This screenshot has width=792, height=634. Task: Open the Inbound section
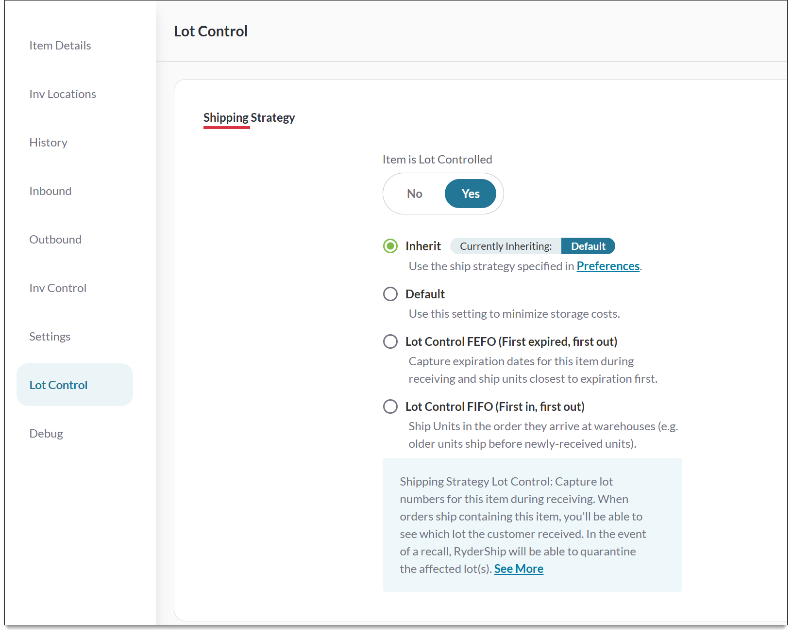(x=50, y=191)
